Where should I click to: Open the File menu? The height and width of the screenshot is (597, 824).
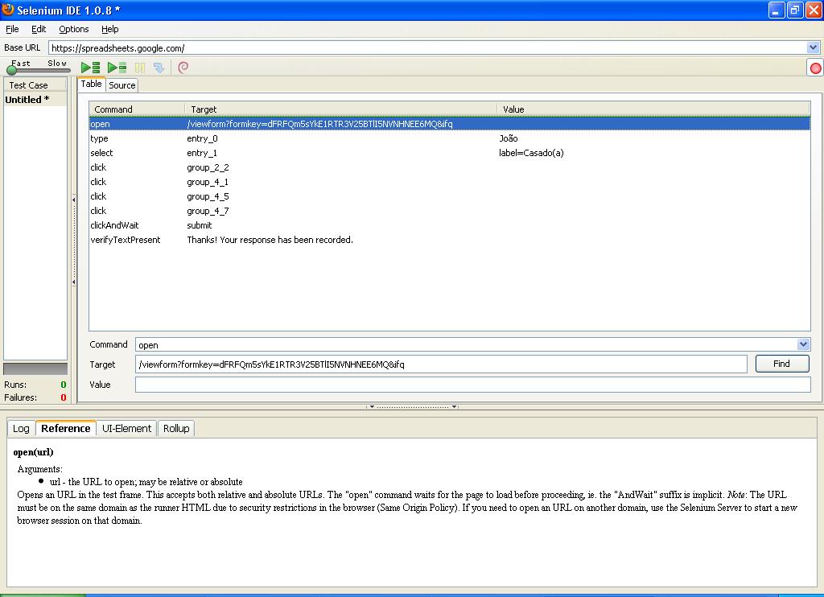tap(12, 29)
